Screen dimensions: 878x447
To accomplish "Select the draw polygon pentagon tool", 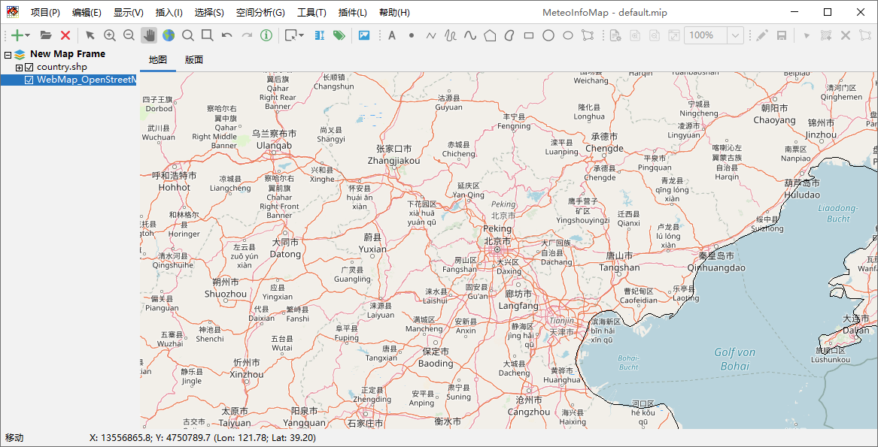I will click(490, 35).
